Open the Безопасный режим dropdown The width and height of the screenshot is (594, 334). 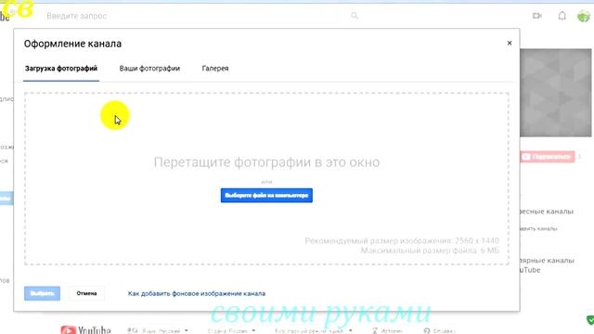[313, 330]
